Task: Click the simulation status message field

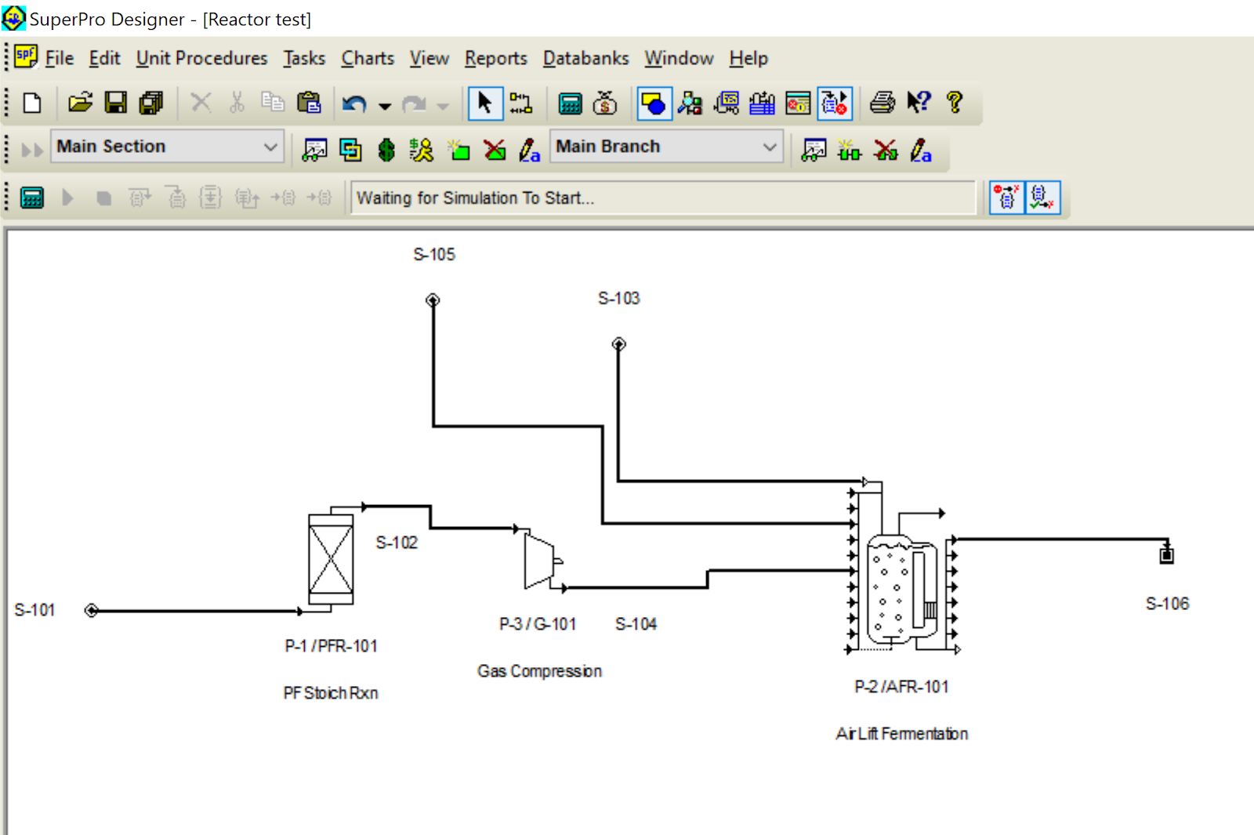Action: [x=663, y=198]
